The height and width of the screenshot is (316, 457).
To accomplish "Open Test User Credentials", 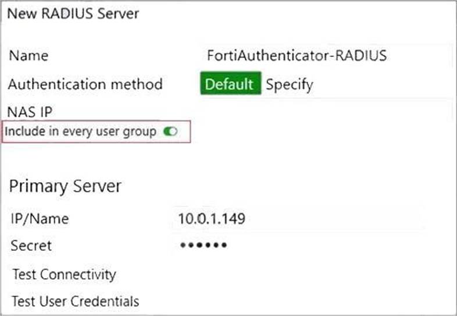I will tap(75, 301).
